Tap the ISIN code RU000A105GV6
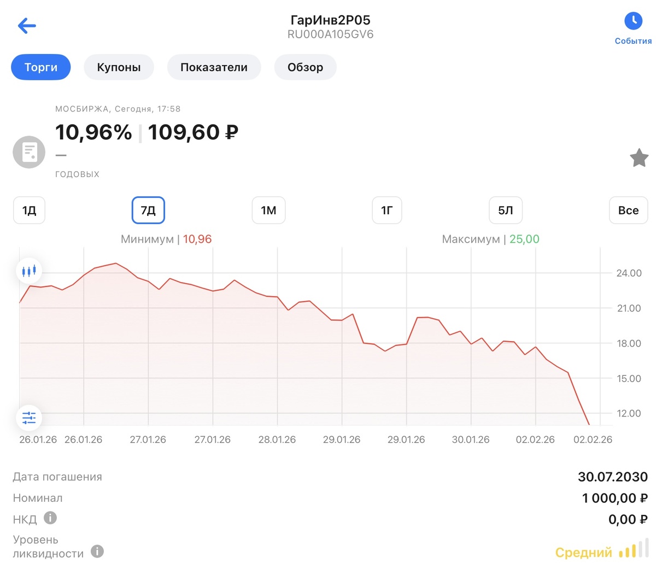 (x=331, y=34)
